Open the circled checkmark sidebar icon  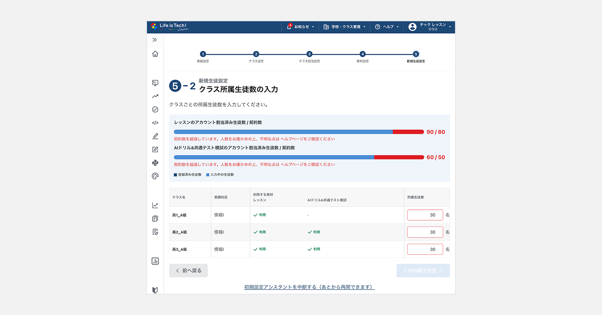point(155,109)
